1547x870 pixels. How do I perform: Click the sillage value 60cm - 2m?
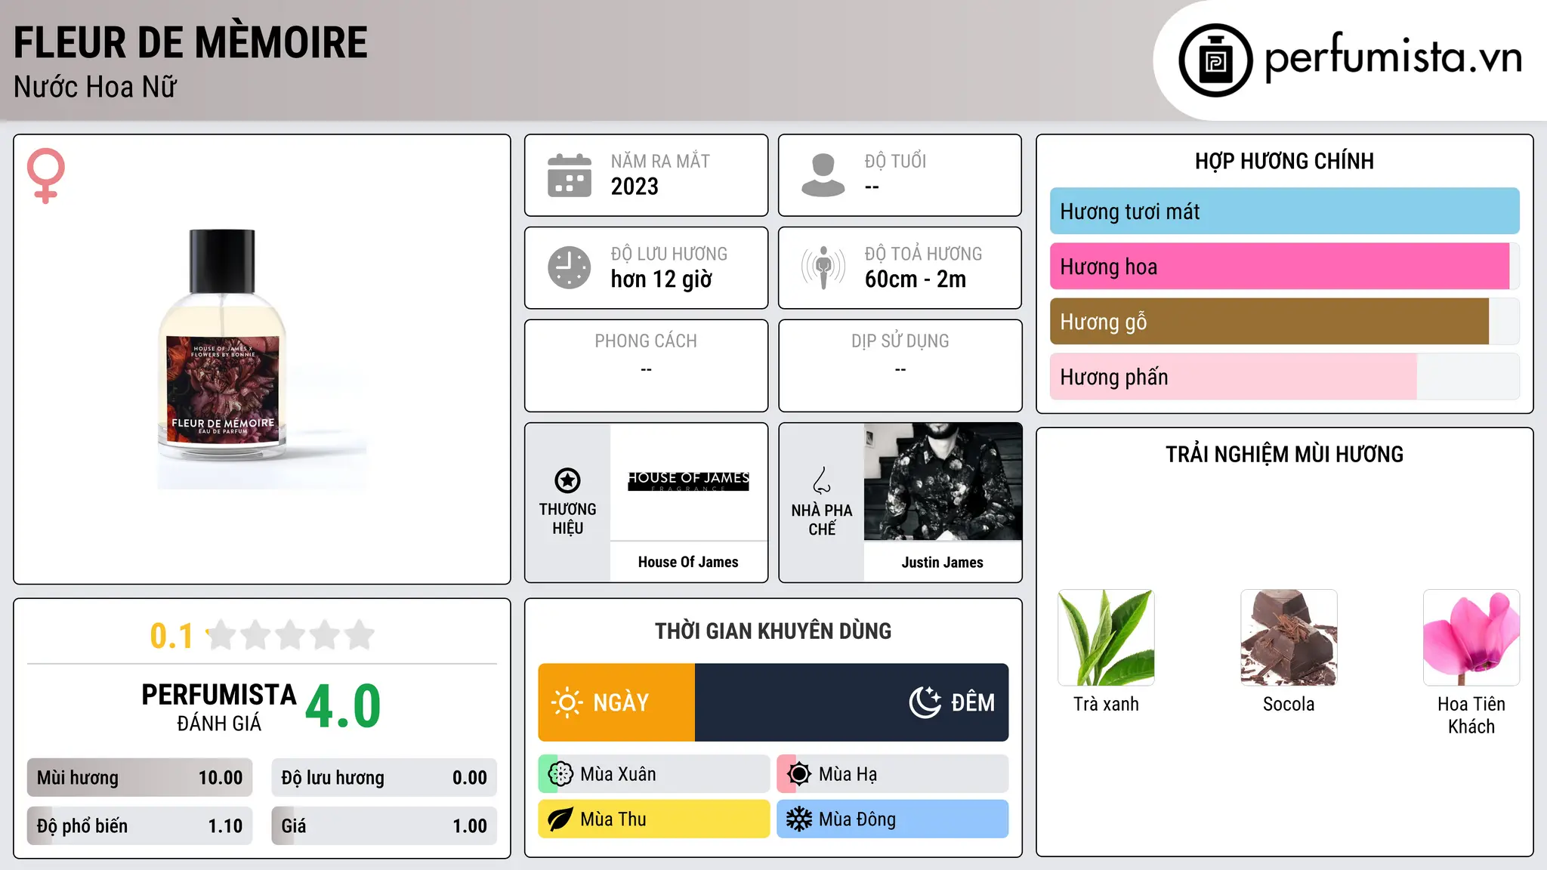tap(916, 279)
